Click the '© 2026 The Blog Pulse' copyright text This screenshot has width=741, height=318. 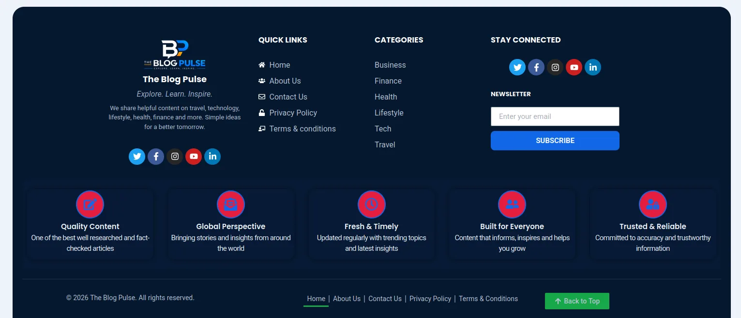click(x=130, y=298)
